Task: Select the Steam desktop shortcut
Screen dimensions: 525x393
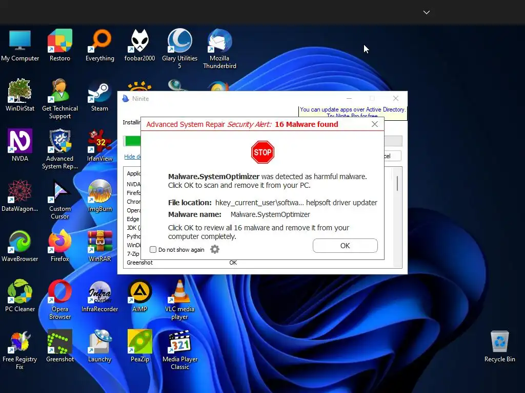Action: (100, 95)
